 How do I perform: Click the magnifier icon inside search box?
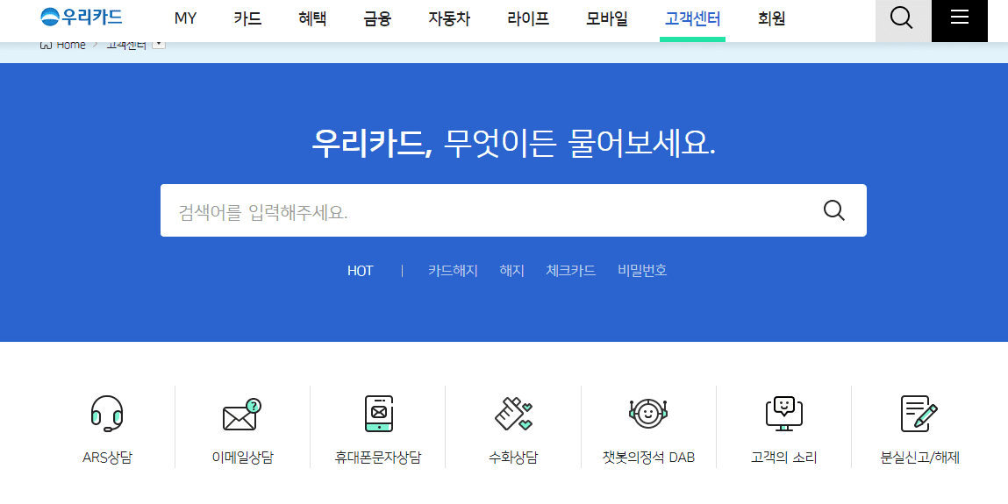[x=833, y=210]
